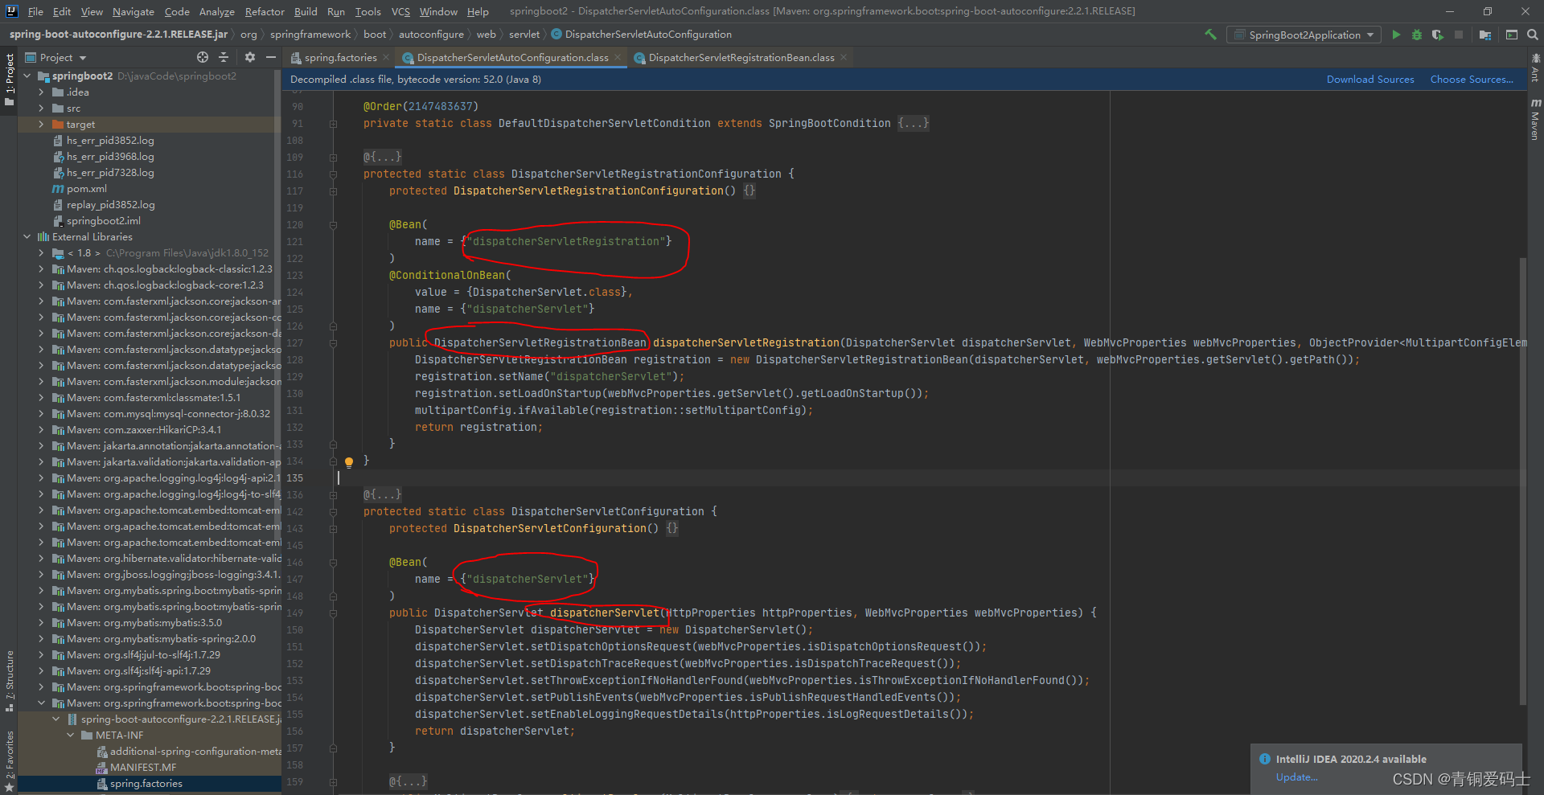
Task: Fold the dispatcherServlet method body
Action: pyautogui.click(x=333, y=613)
